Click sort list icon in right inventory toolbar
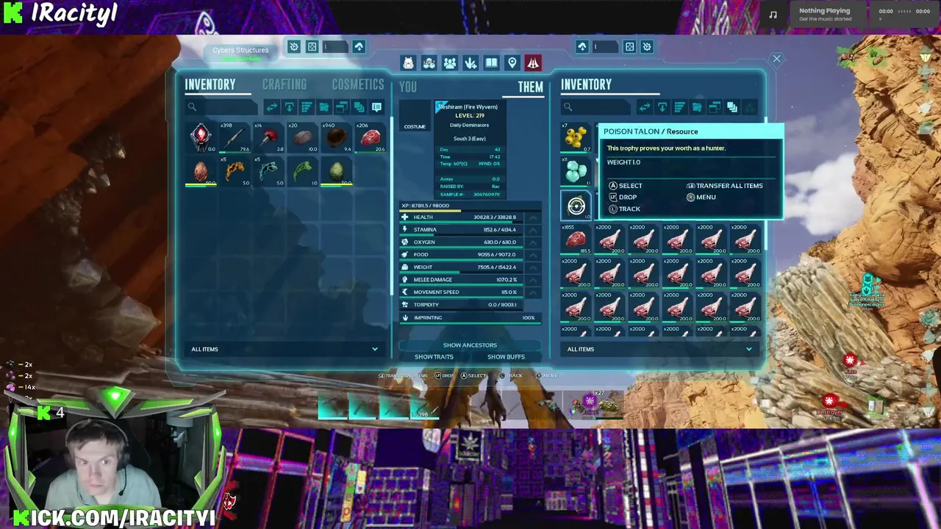 680,107
